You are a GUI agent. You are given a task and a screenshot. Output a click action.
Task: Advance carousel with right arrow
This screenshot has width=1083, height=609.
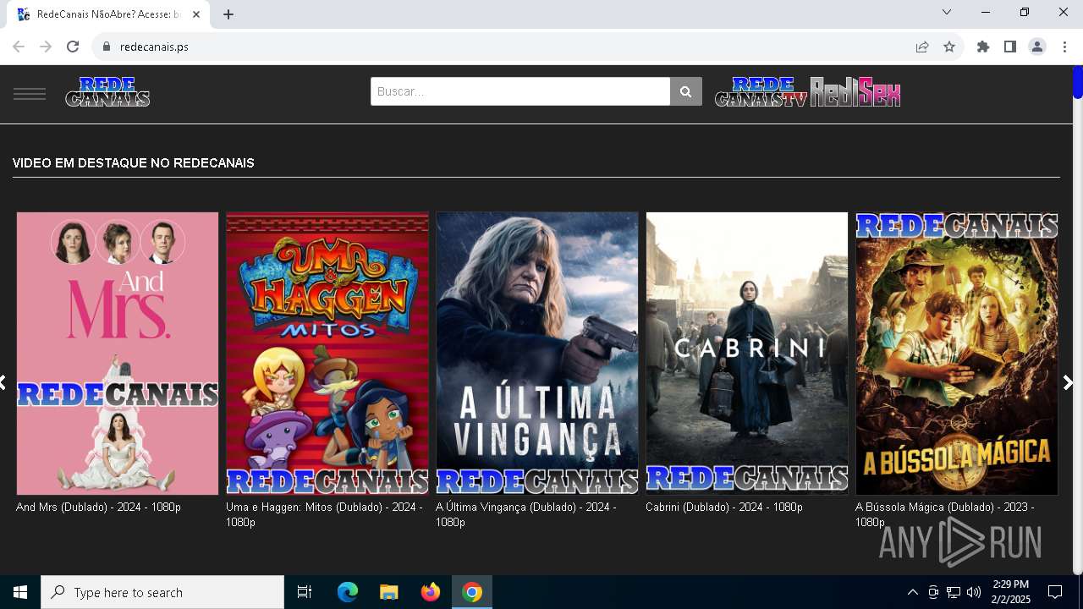(1068, 382)
